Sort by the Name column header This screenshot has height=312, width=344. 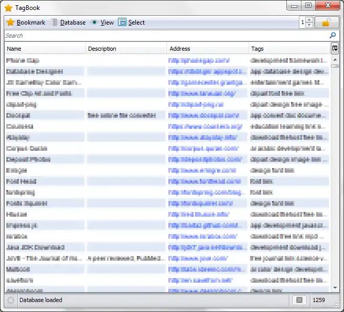tap(45, 49)
